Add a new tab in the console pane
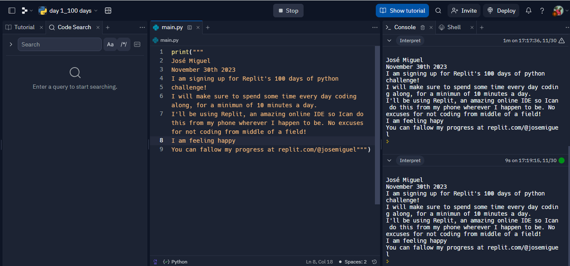570x266 pixels. click(482, 28)
